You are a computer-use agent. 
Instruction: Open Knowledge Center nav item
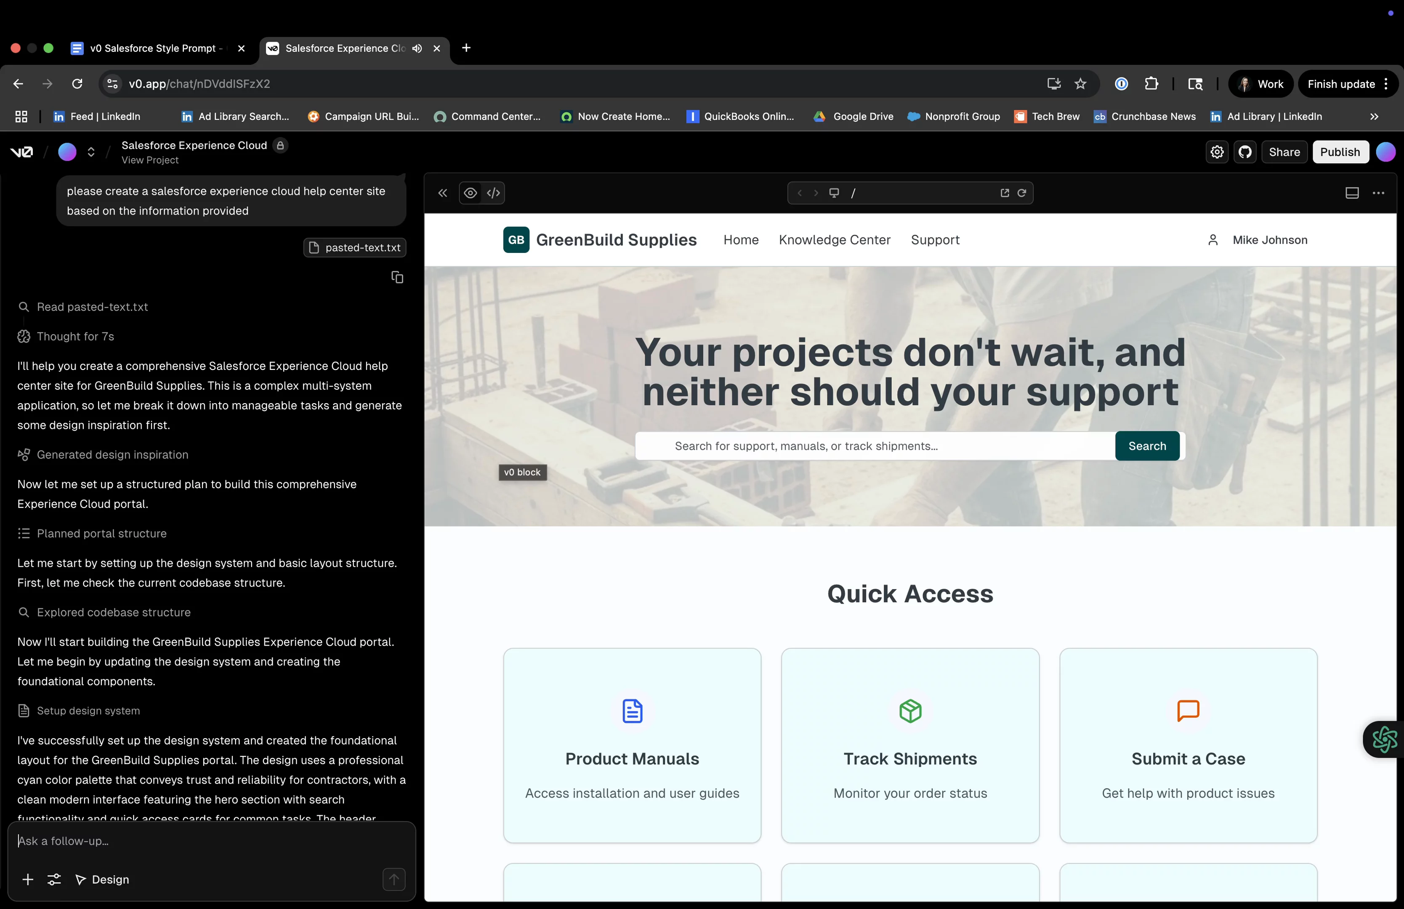point(834,239)
